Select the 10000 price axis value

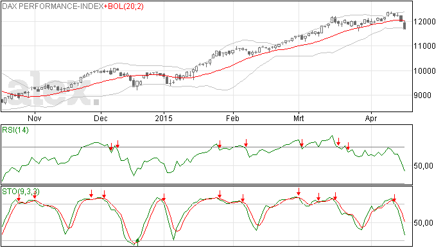[424, 71]
